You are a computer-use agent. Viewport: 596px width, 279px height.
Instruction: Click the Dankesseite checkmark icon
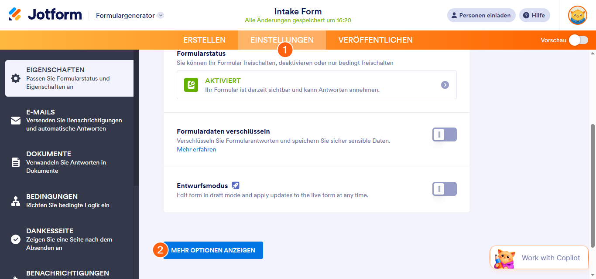tap(16, 239)
